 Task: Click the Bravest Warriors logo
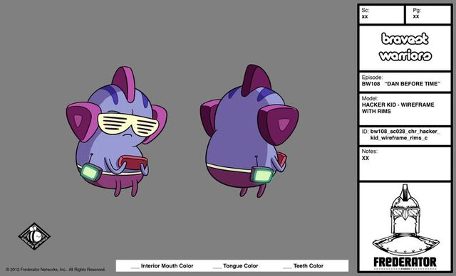click(405, 47)
